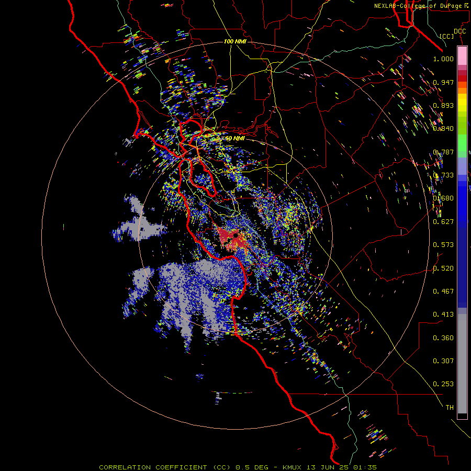Click the 0.787 scale value
This screenshot has height=471, width=471.
pyautogui.click(x=443, y=152)
